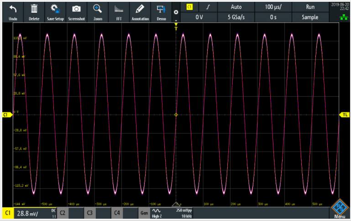Viewport: 351px width, 221px height.
Task: Change the Auto trigger mode
Action: (236, 7)
